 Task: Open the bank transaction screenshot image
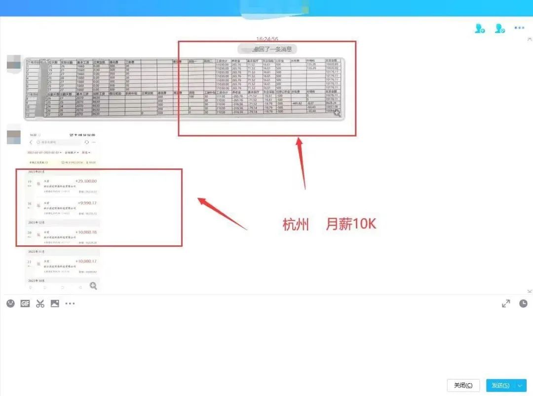[x=62, y=211]
